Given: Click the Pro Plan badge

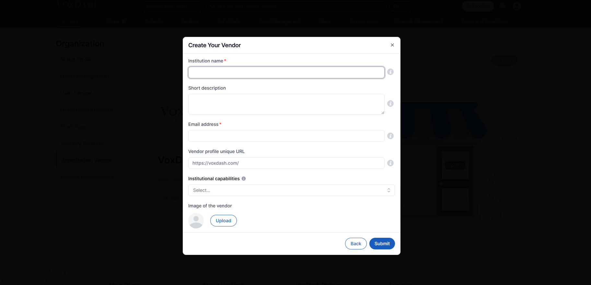Looking at the screenshot, I should click(478, 6).
